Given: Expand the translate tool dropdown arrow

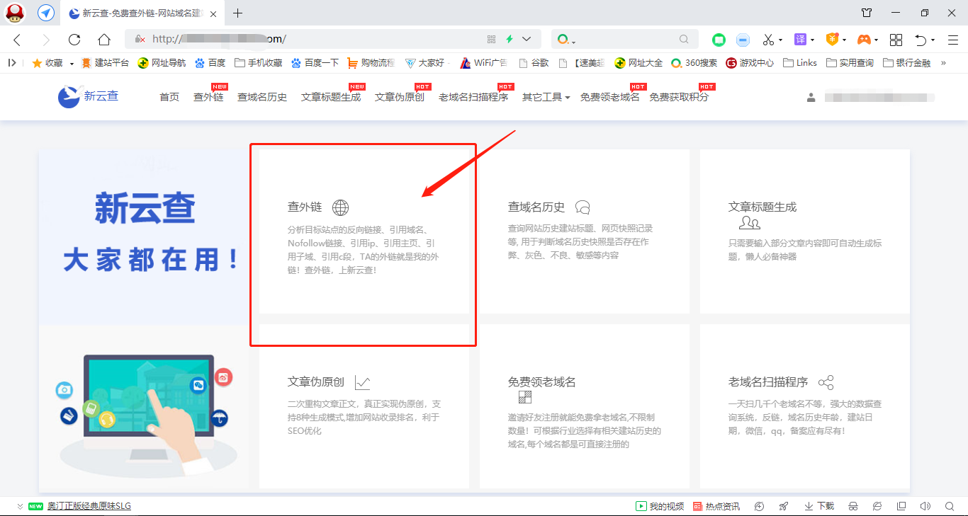Looking at the screenshot, I should [x=813, y=40].
